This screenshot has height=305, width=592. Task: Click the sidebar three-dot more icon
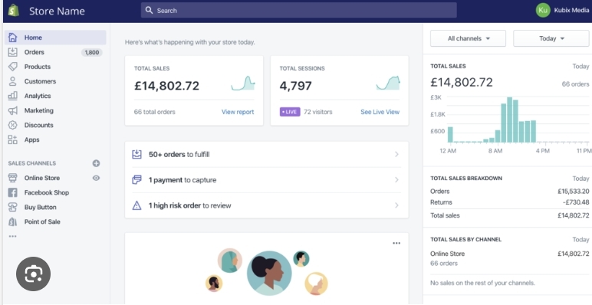tap(12, 236)
